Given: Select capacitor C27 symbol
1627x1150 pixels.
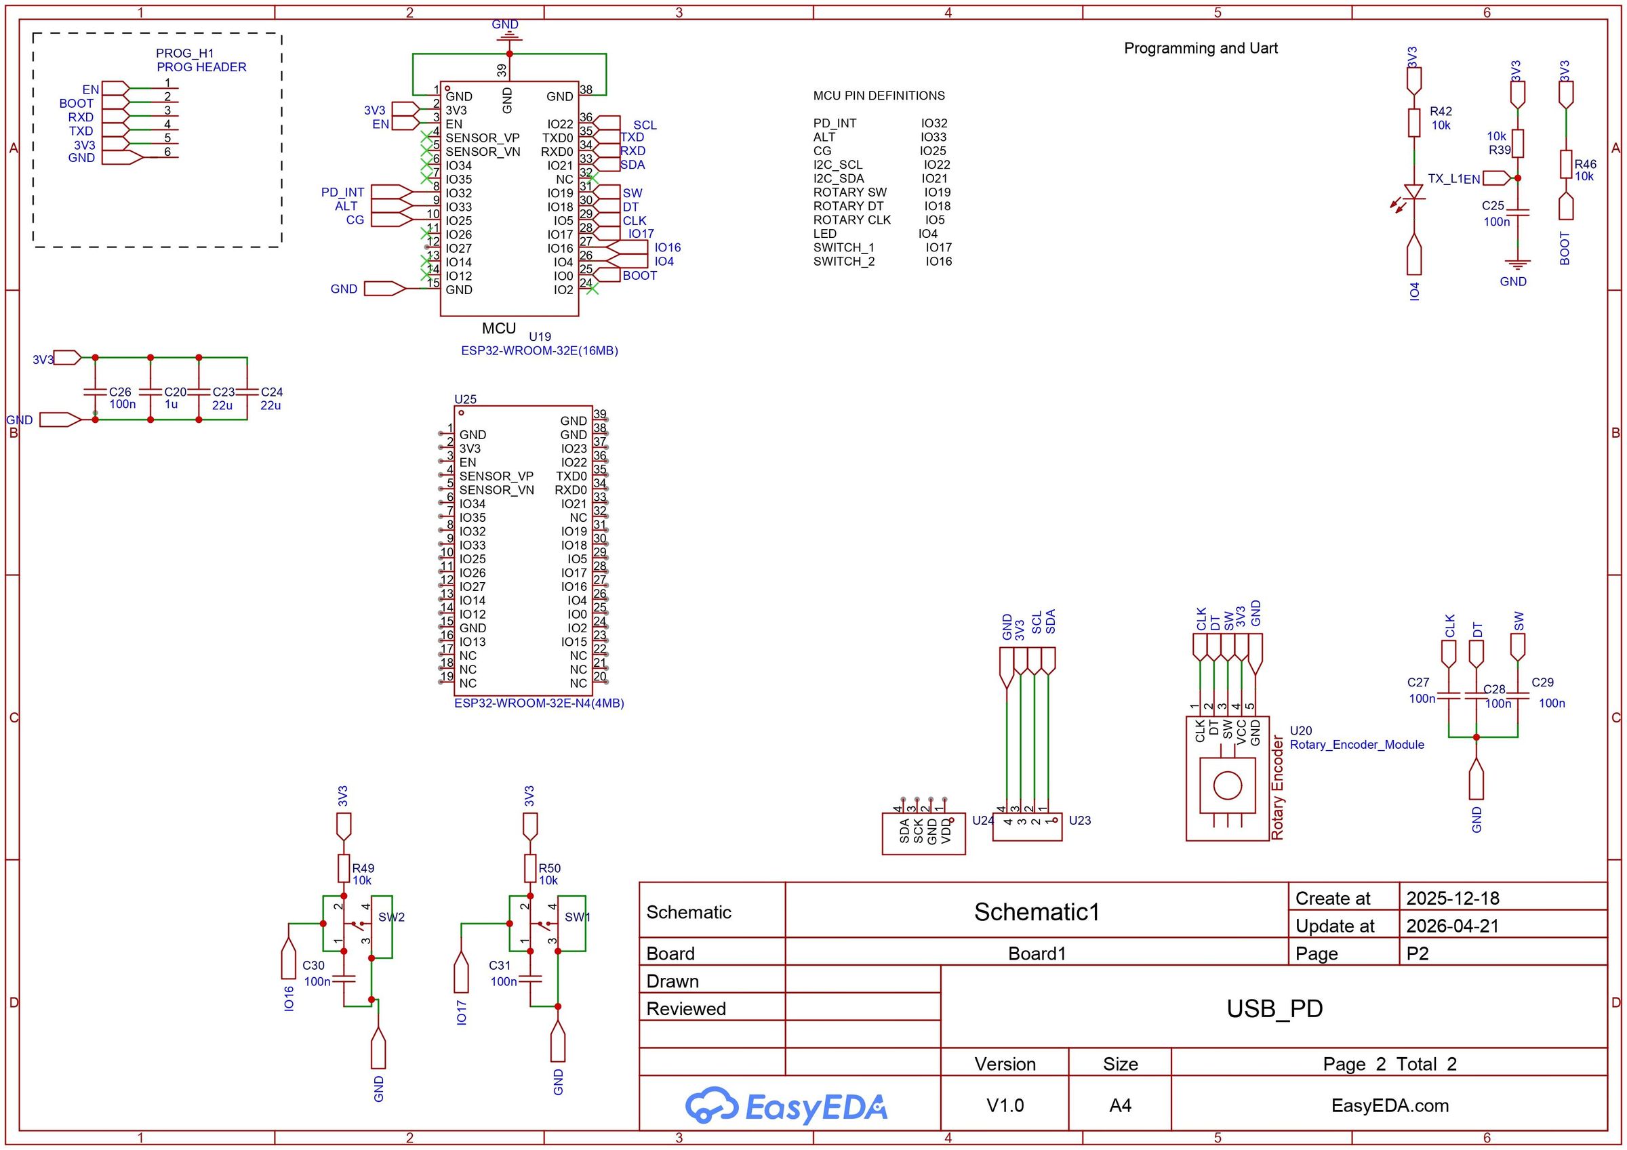Looking at the screenshot, I should pos(1449,697).
